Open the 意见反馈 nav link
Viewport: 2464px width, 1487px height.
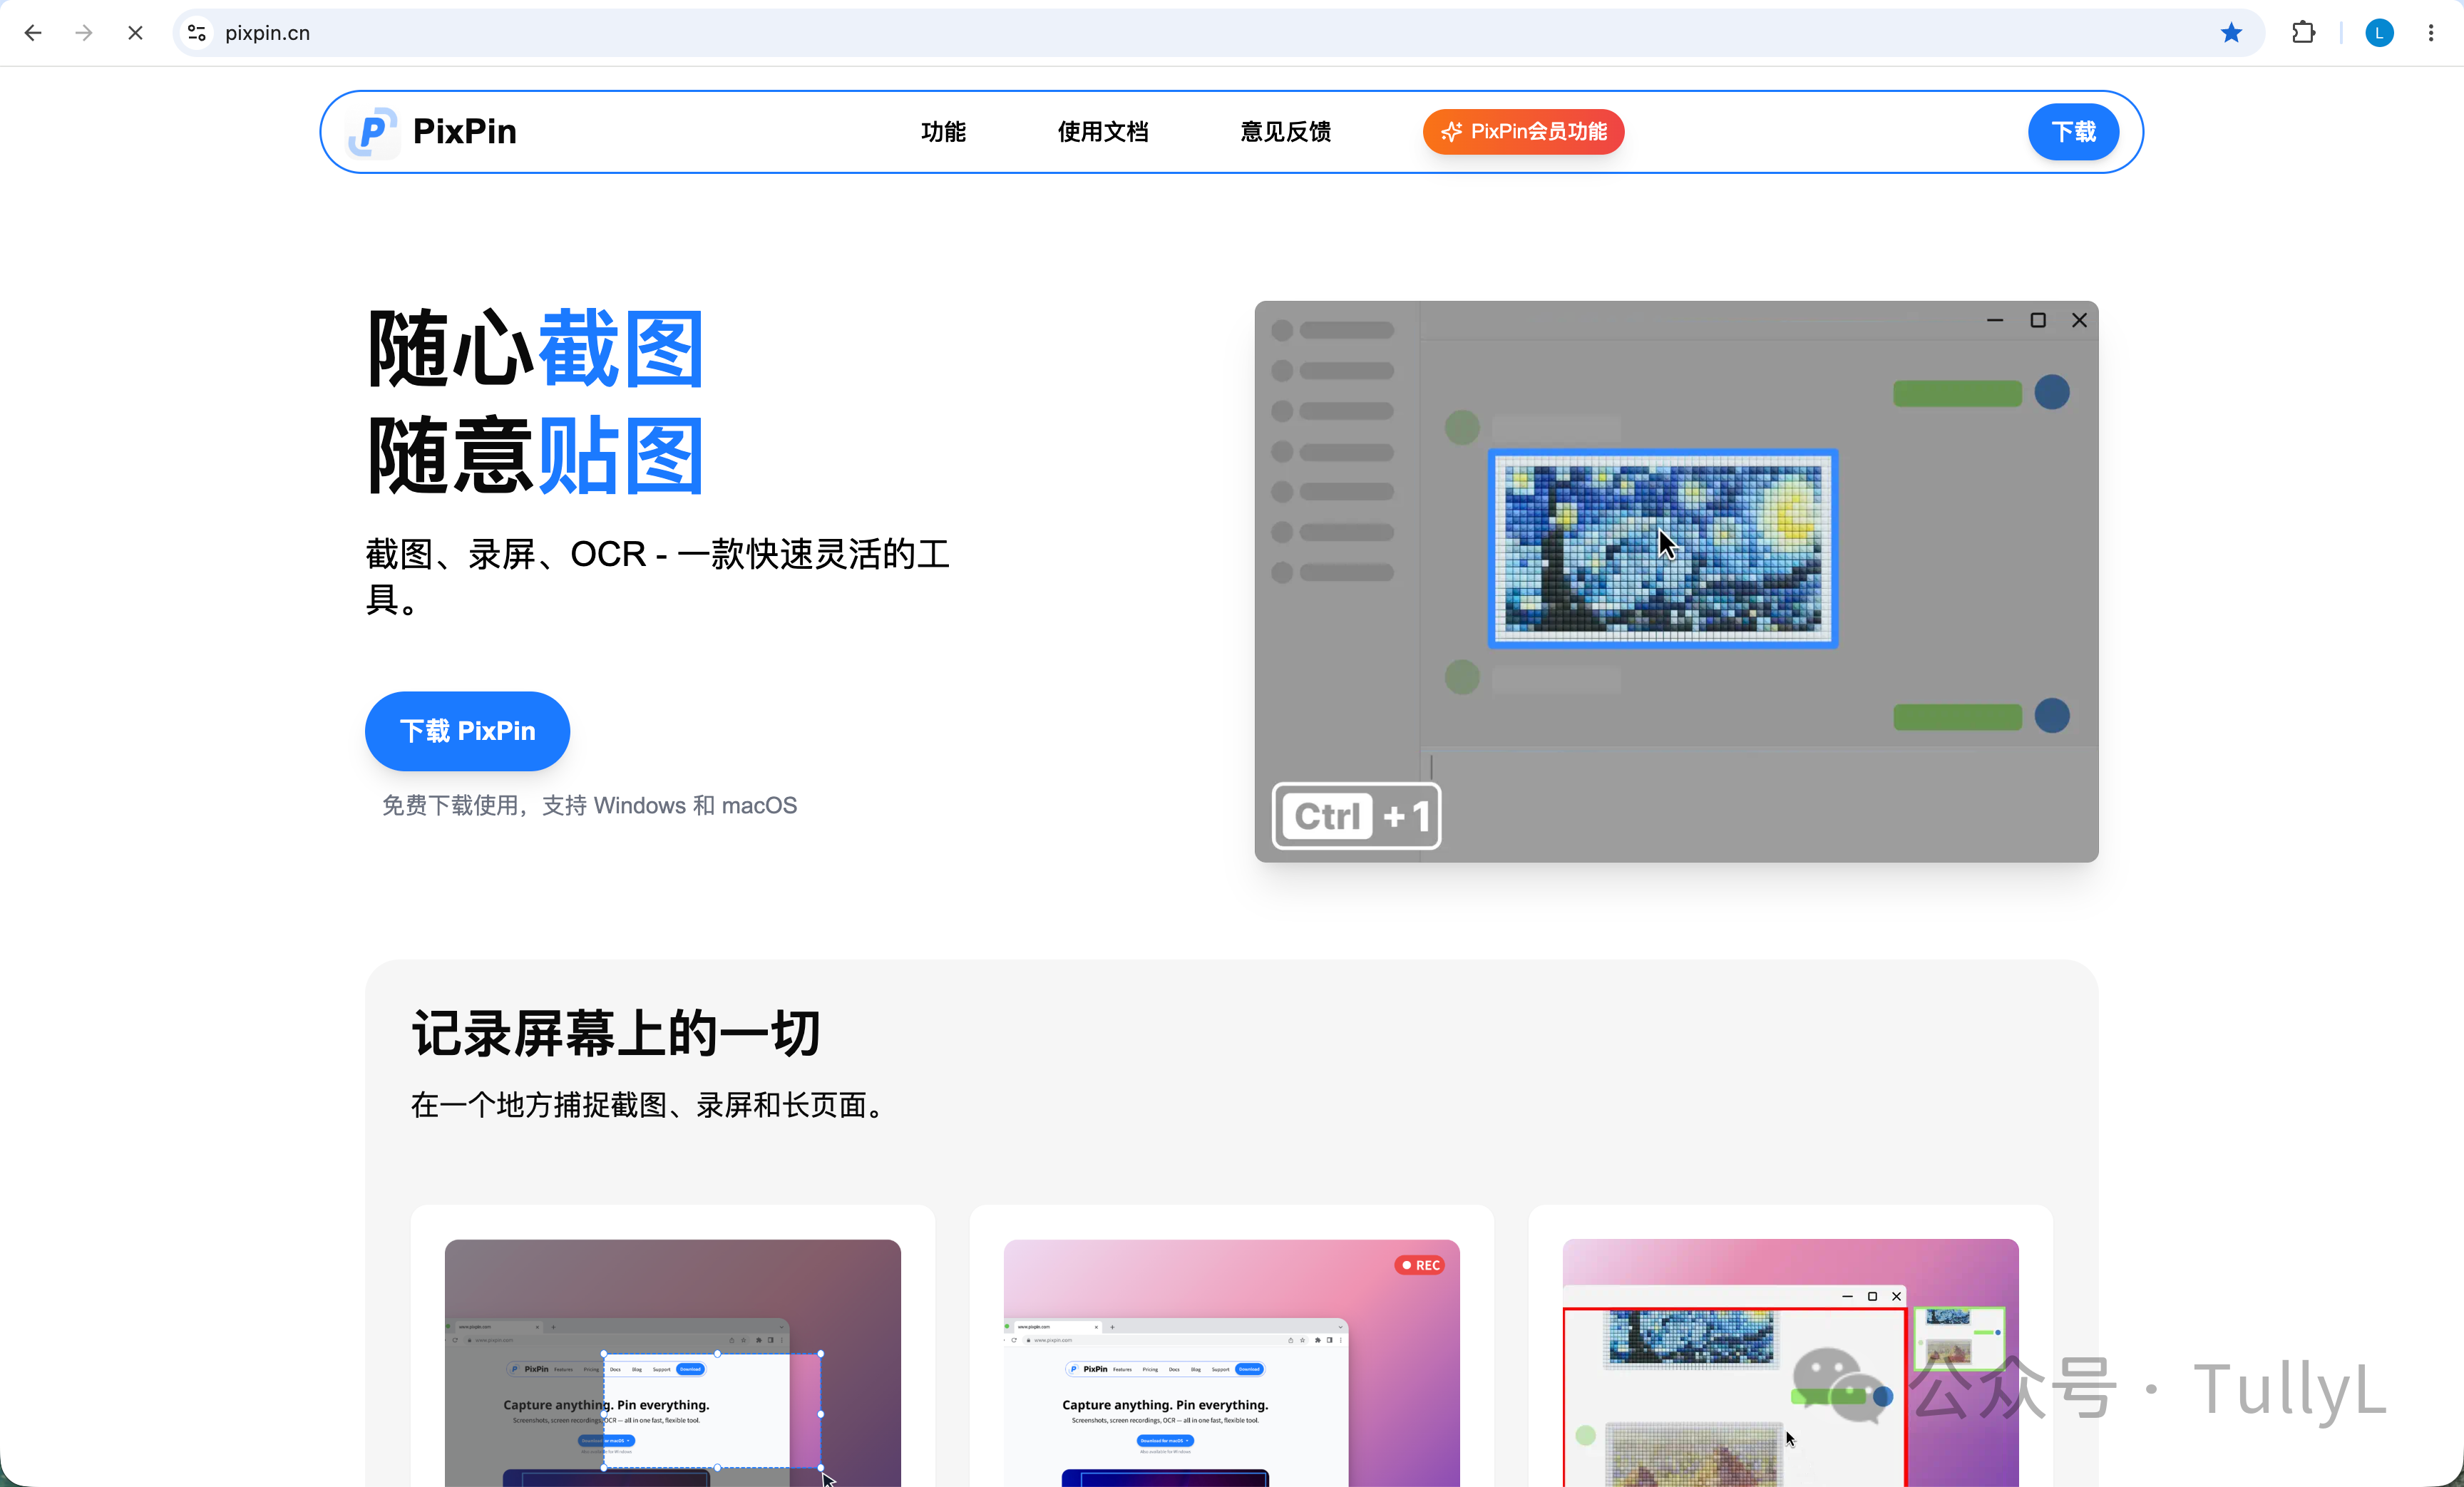click(1286, 131)
